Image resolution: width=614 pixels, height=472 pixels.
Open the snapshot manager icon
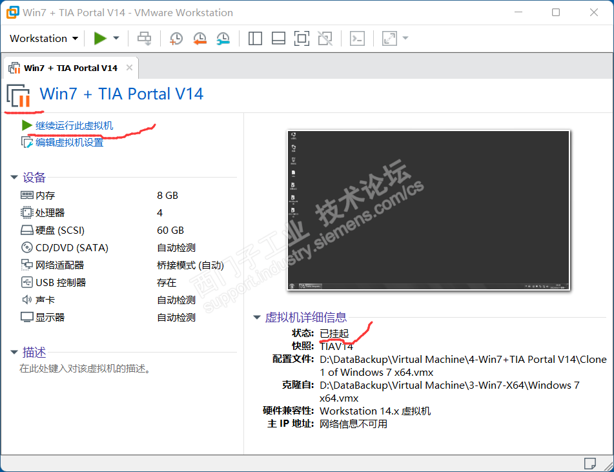[223, 38]
